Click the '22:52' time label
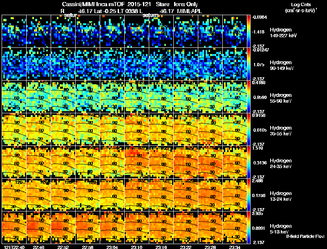The image size is (327, 249). [63, 247]
